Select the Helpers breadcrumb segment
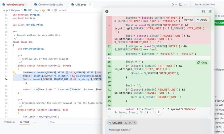 16,10
